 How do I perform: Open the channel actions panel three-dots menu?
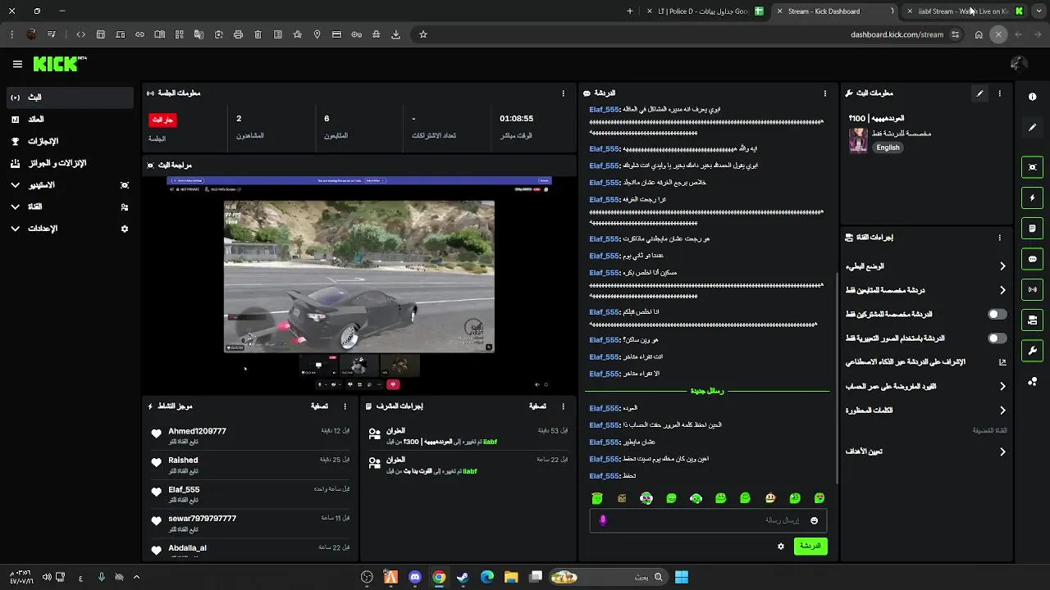click(x=999, y=238)
